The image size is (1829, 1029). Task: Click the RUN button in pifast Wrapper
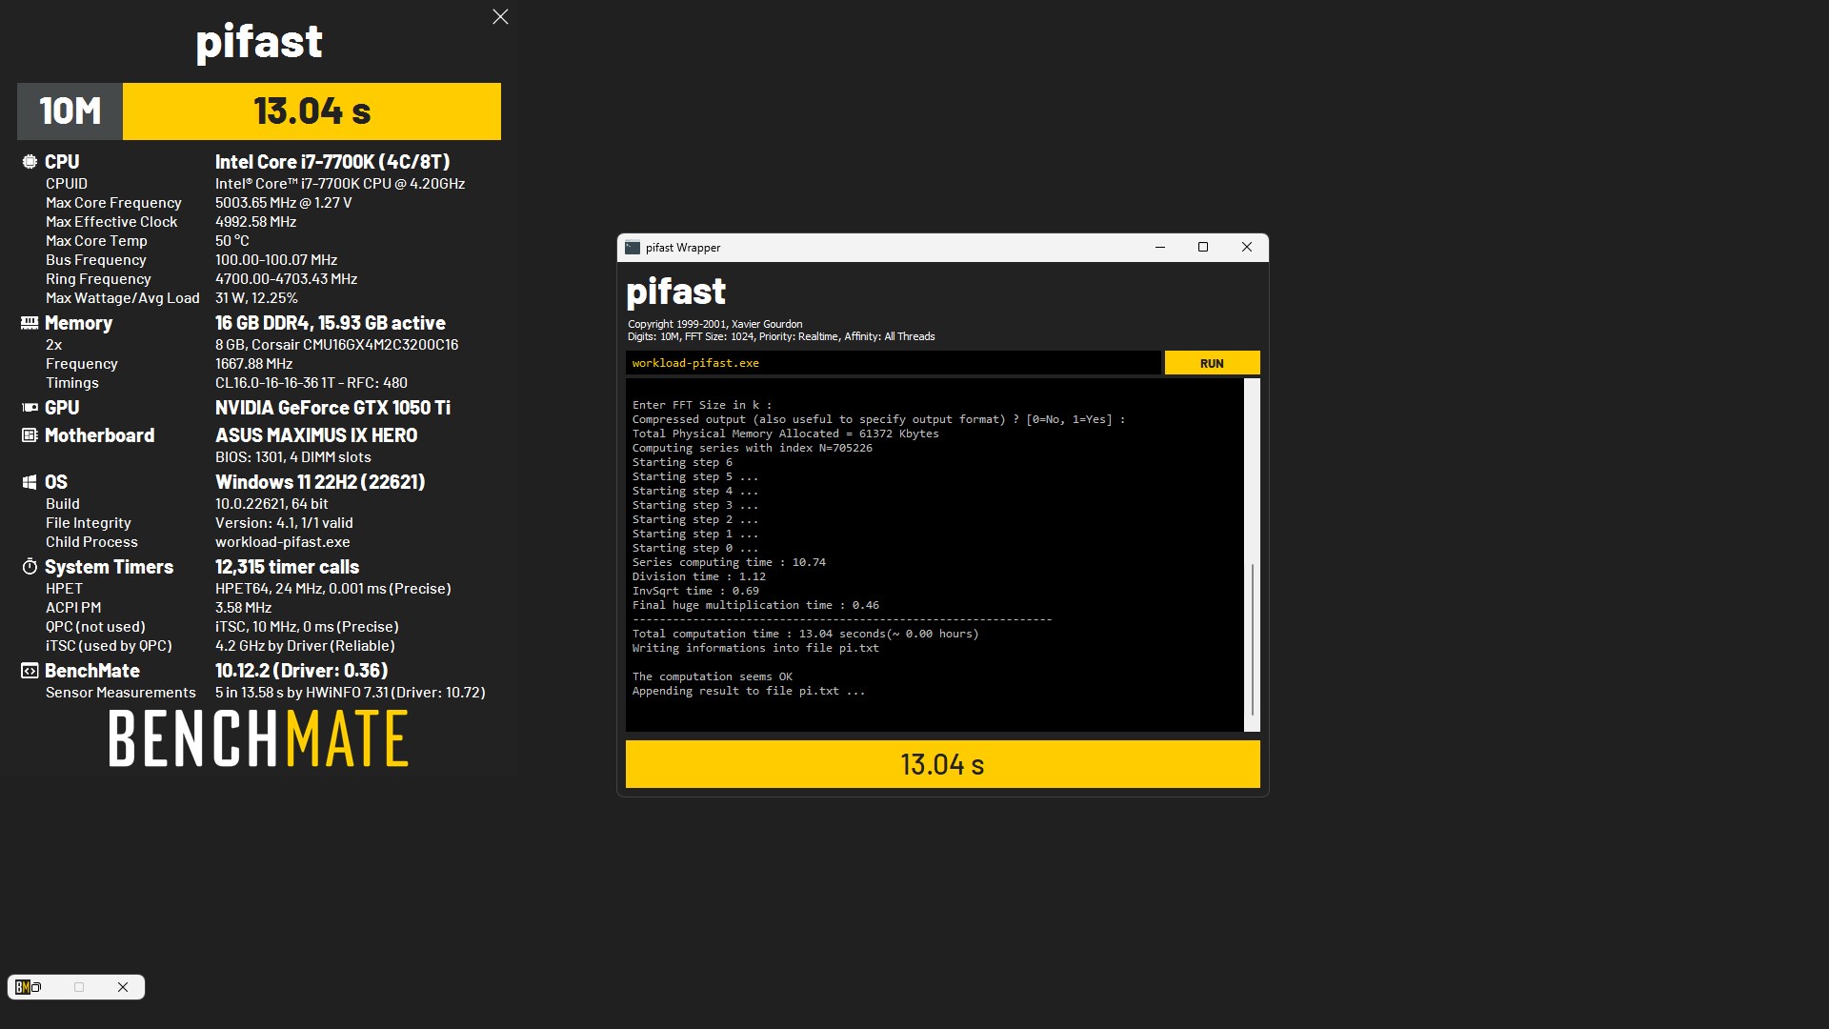[1212, 363]
